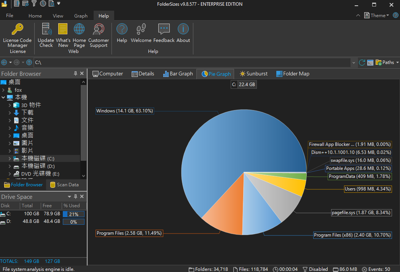
Task: Expand the fox user folder
Action: pyautogui.click(x=3, y=90)
